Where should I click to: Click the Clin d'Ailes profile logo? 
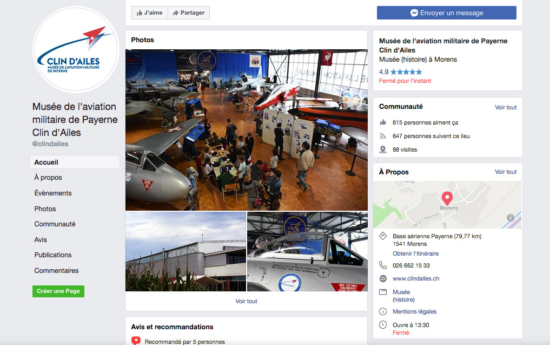coord(76,49)
